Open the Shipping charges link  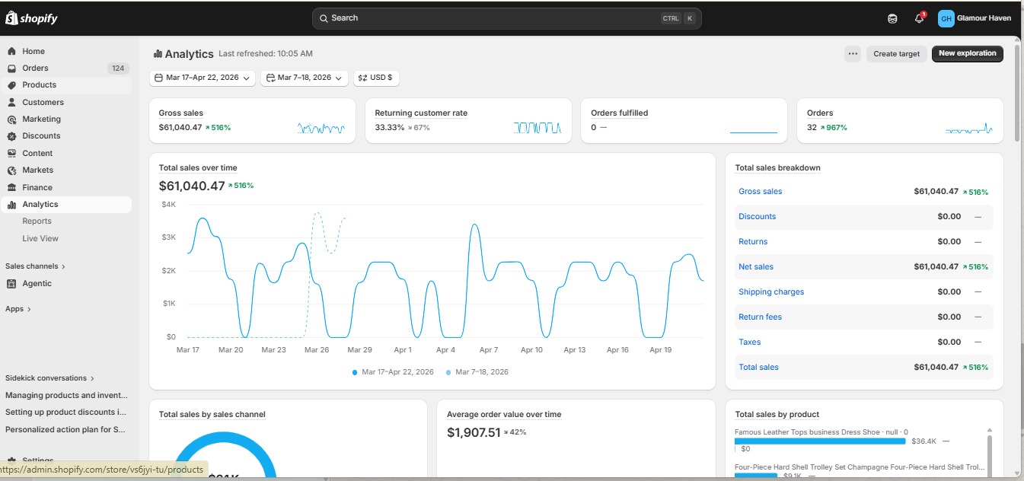coord(771,292)
